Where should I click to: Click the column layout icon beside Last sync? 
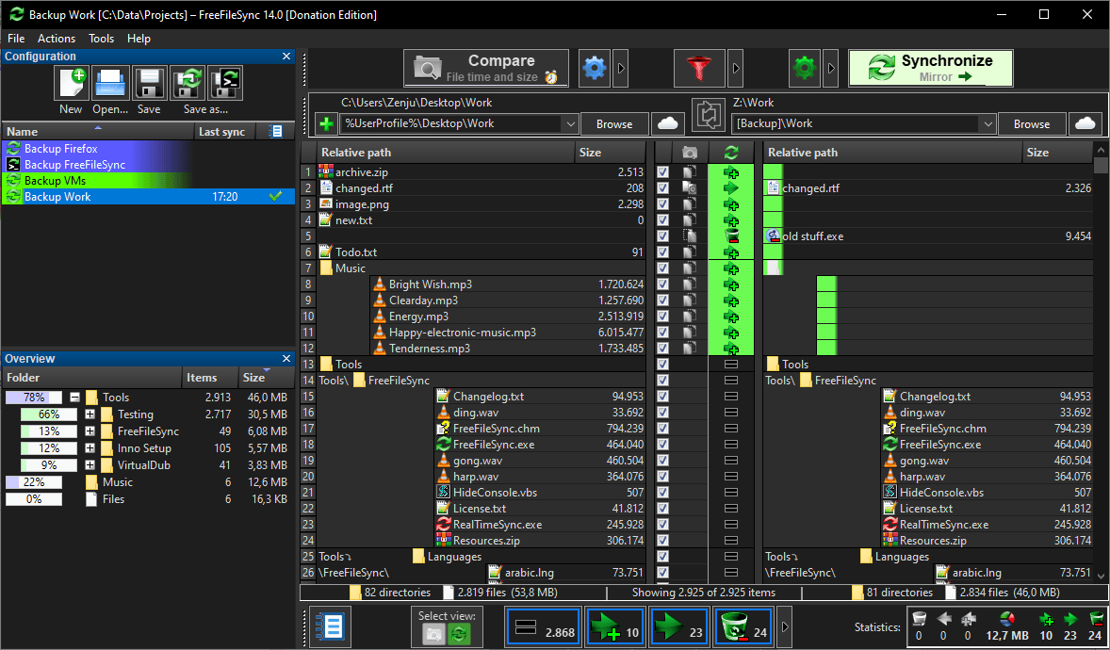(277, 132)
